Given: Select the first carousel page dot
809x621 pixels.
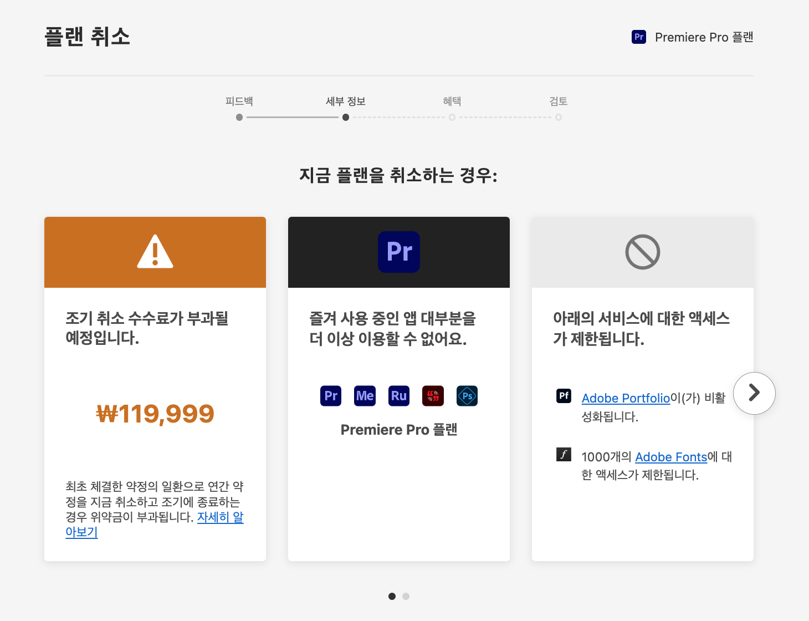Looking at the screenshot, I should (392, 596).
